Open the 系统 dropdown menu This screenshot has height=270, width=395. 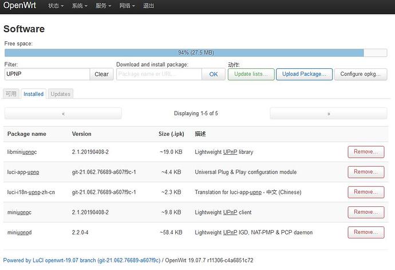(80, 6)
